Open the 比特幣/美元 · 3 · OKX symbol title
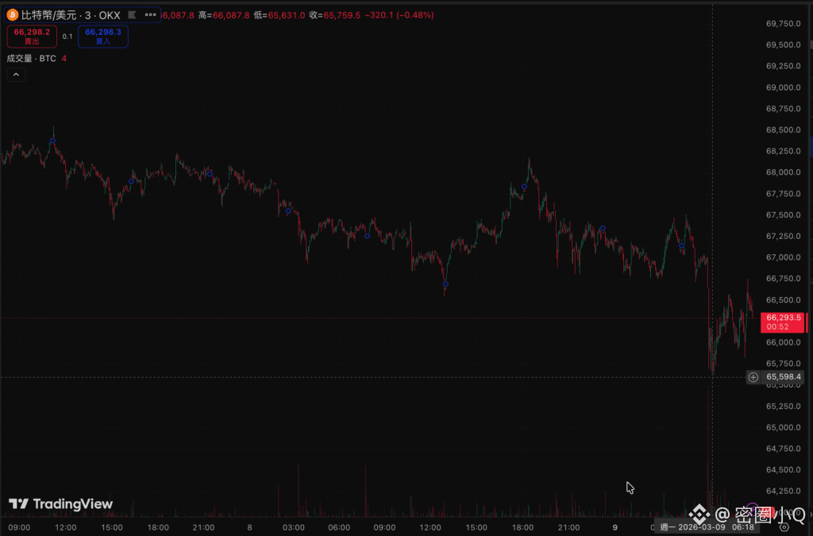This screenshot has width=813, height=536. tap(71, 16)
